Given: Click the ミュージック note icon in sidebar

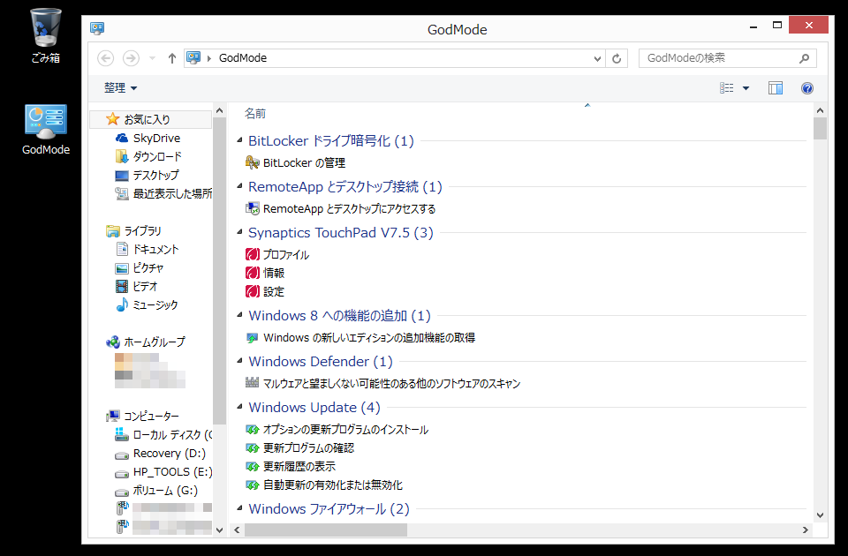Looking at the screenshot, I should pos(122,304).
